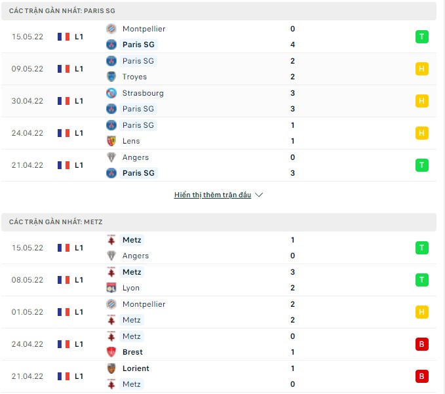
Task: Click the French flag on the 09.05.22 row
Action: [64, 69]
